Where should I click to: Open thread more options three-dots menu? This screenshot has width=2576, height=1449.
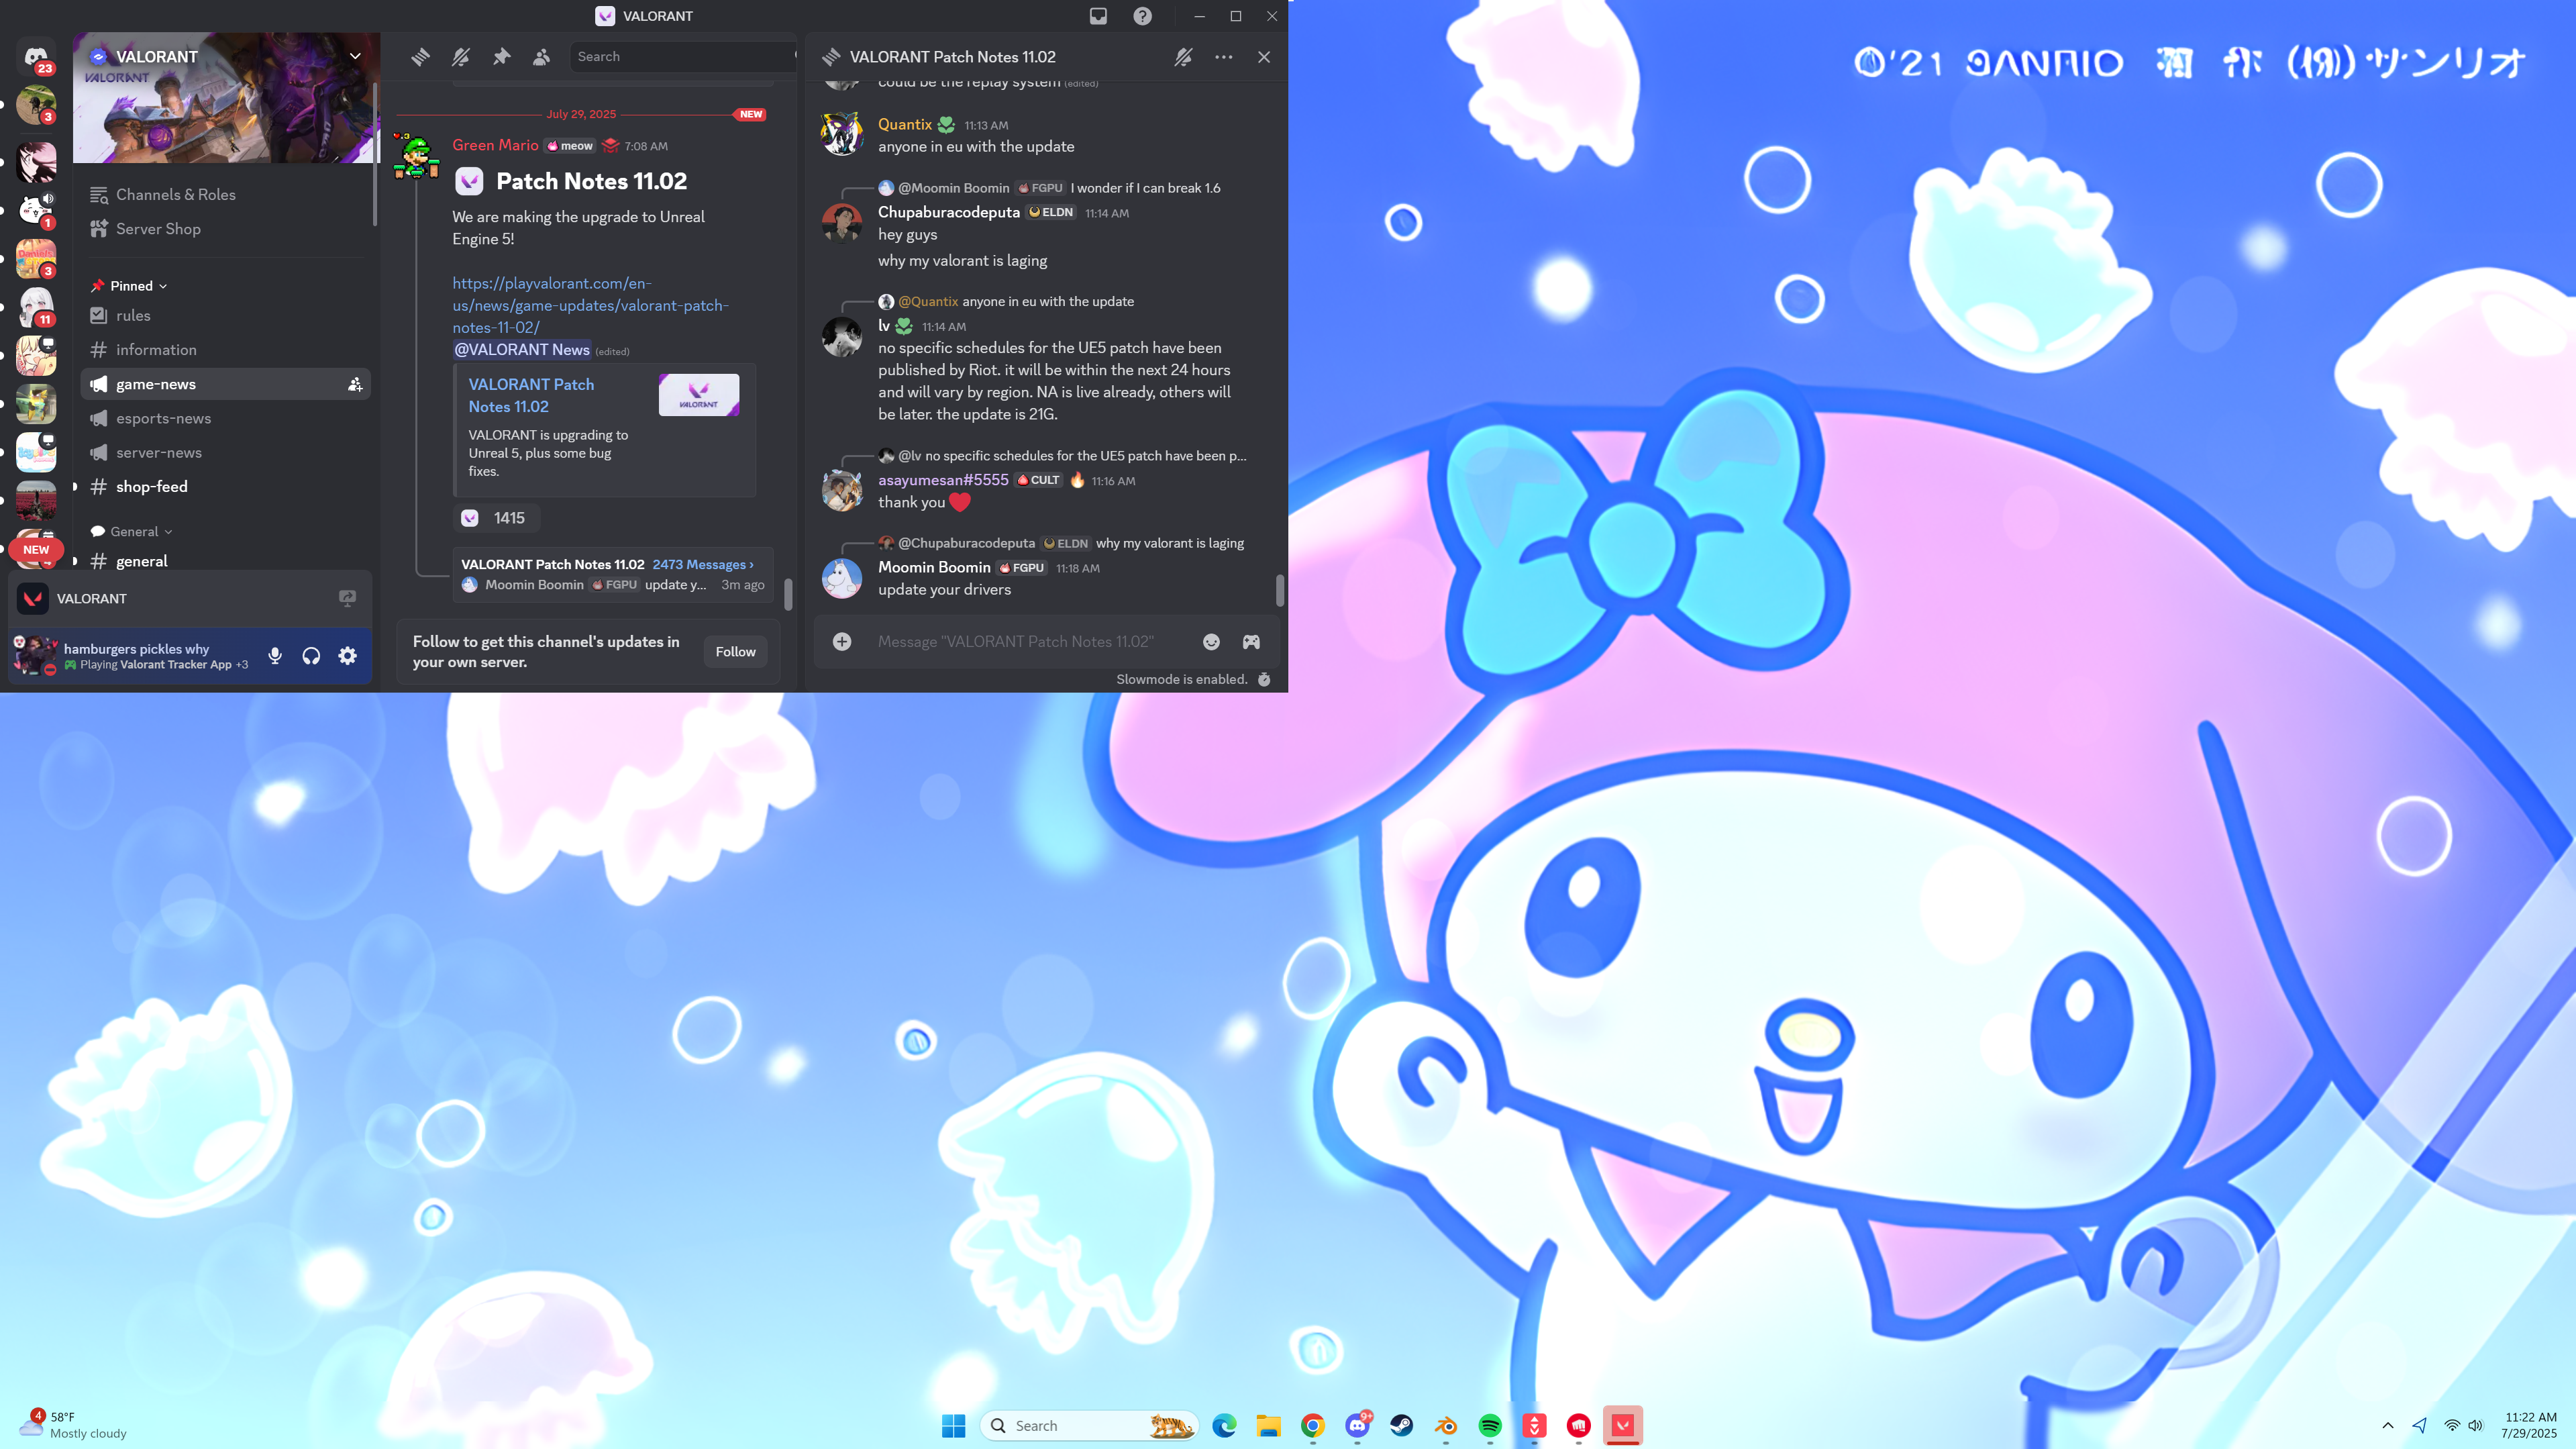pos(1223,57)
